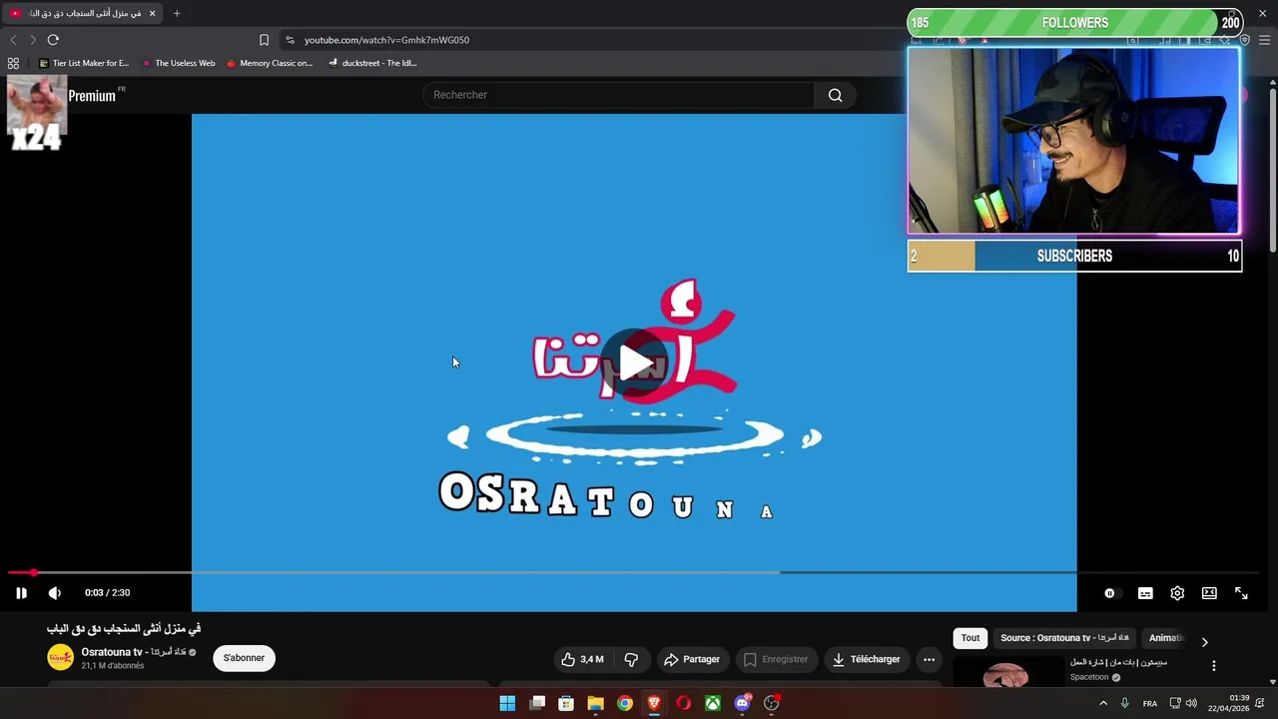Click the YouTube search magnifier button

[836, 95]
